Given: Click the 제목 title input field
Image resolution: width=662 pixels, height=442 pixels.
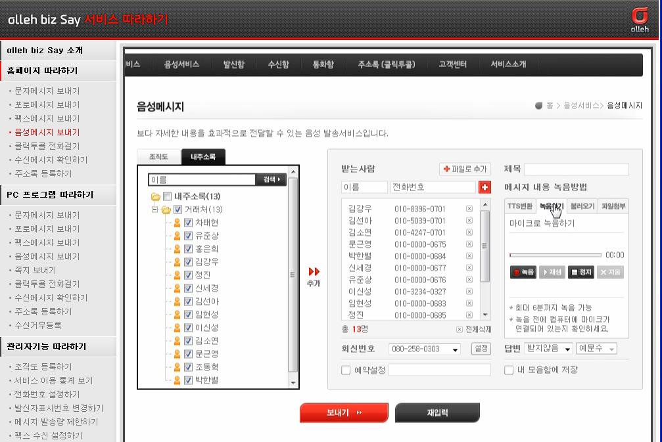Looking at the screenshot, I should coord(577,169).
